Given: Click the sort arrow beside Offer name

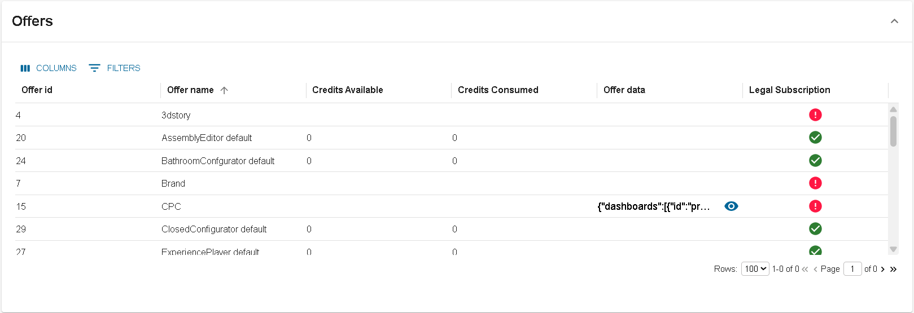Looking at the screenshot, I should (224, 90).
